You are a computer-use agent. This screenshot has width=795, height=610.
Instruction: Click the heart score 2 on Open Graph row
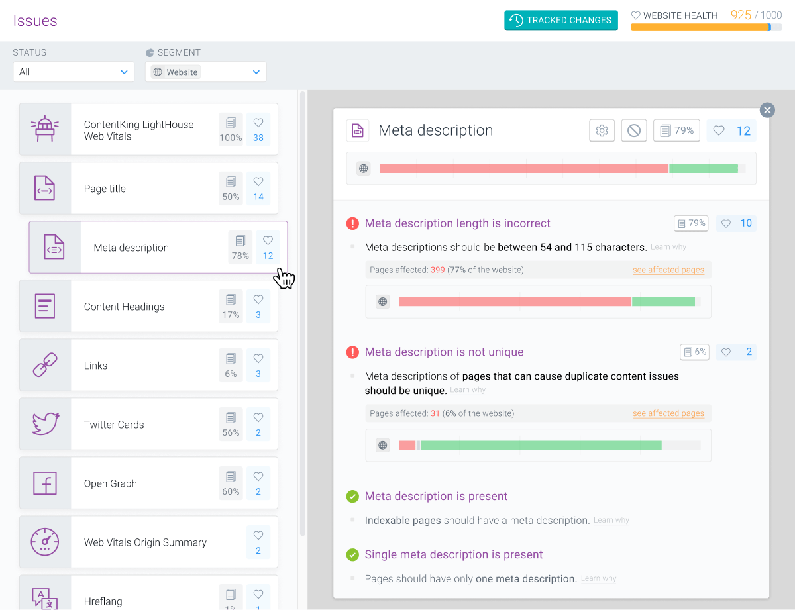coord(258,483)
